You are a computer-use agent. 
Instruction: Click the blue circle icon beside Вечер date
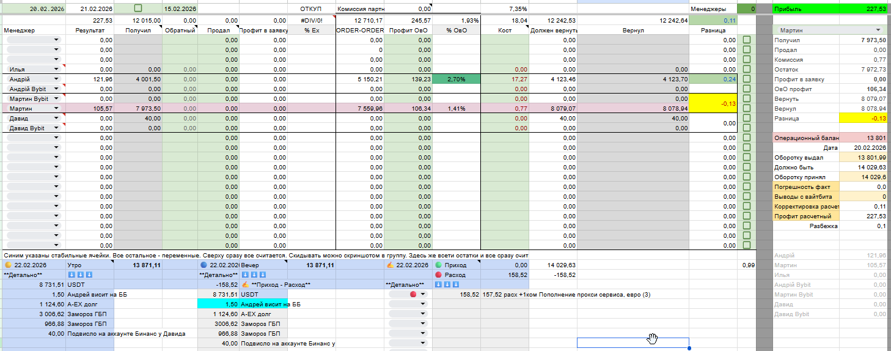tap(205, 265)
